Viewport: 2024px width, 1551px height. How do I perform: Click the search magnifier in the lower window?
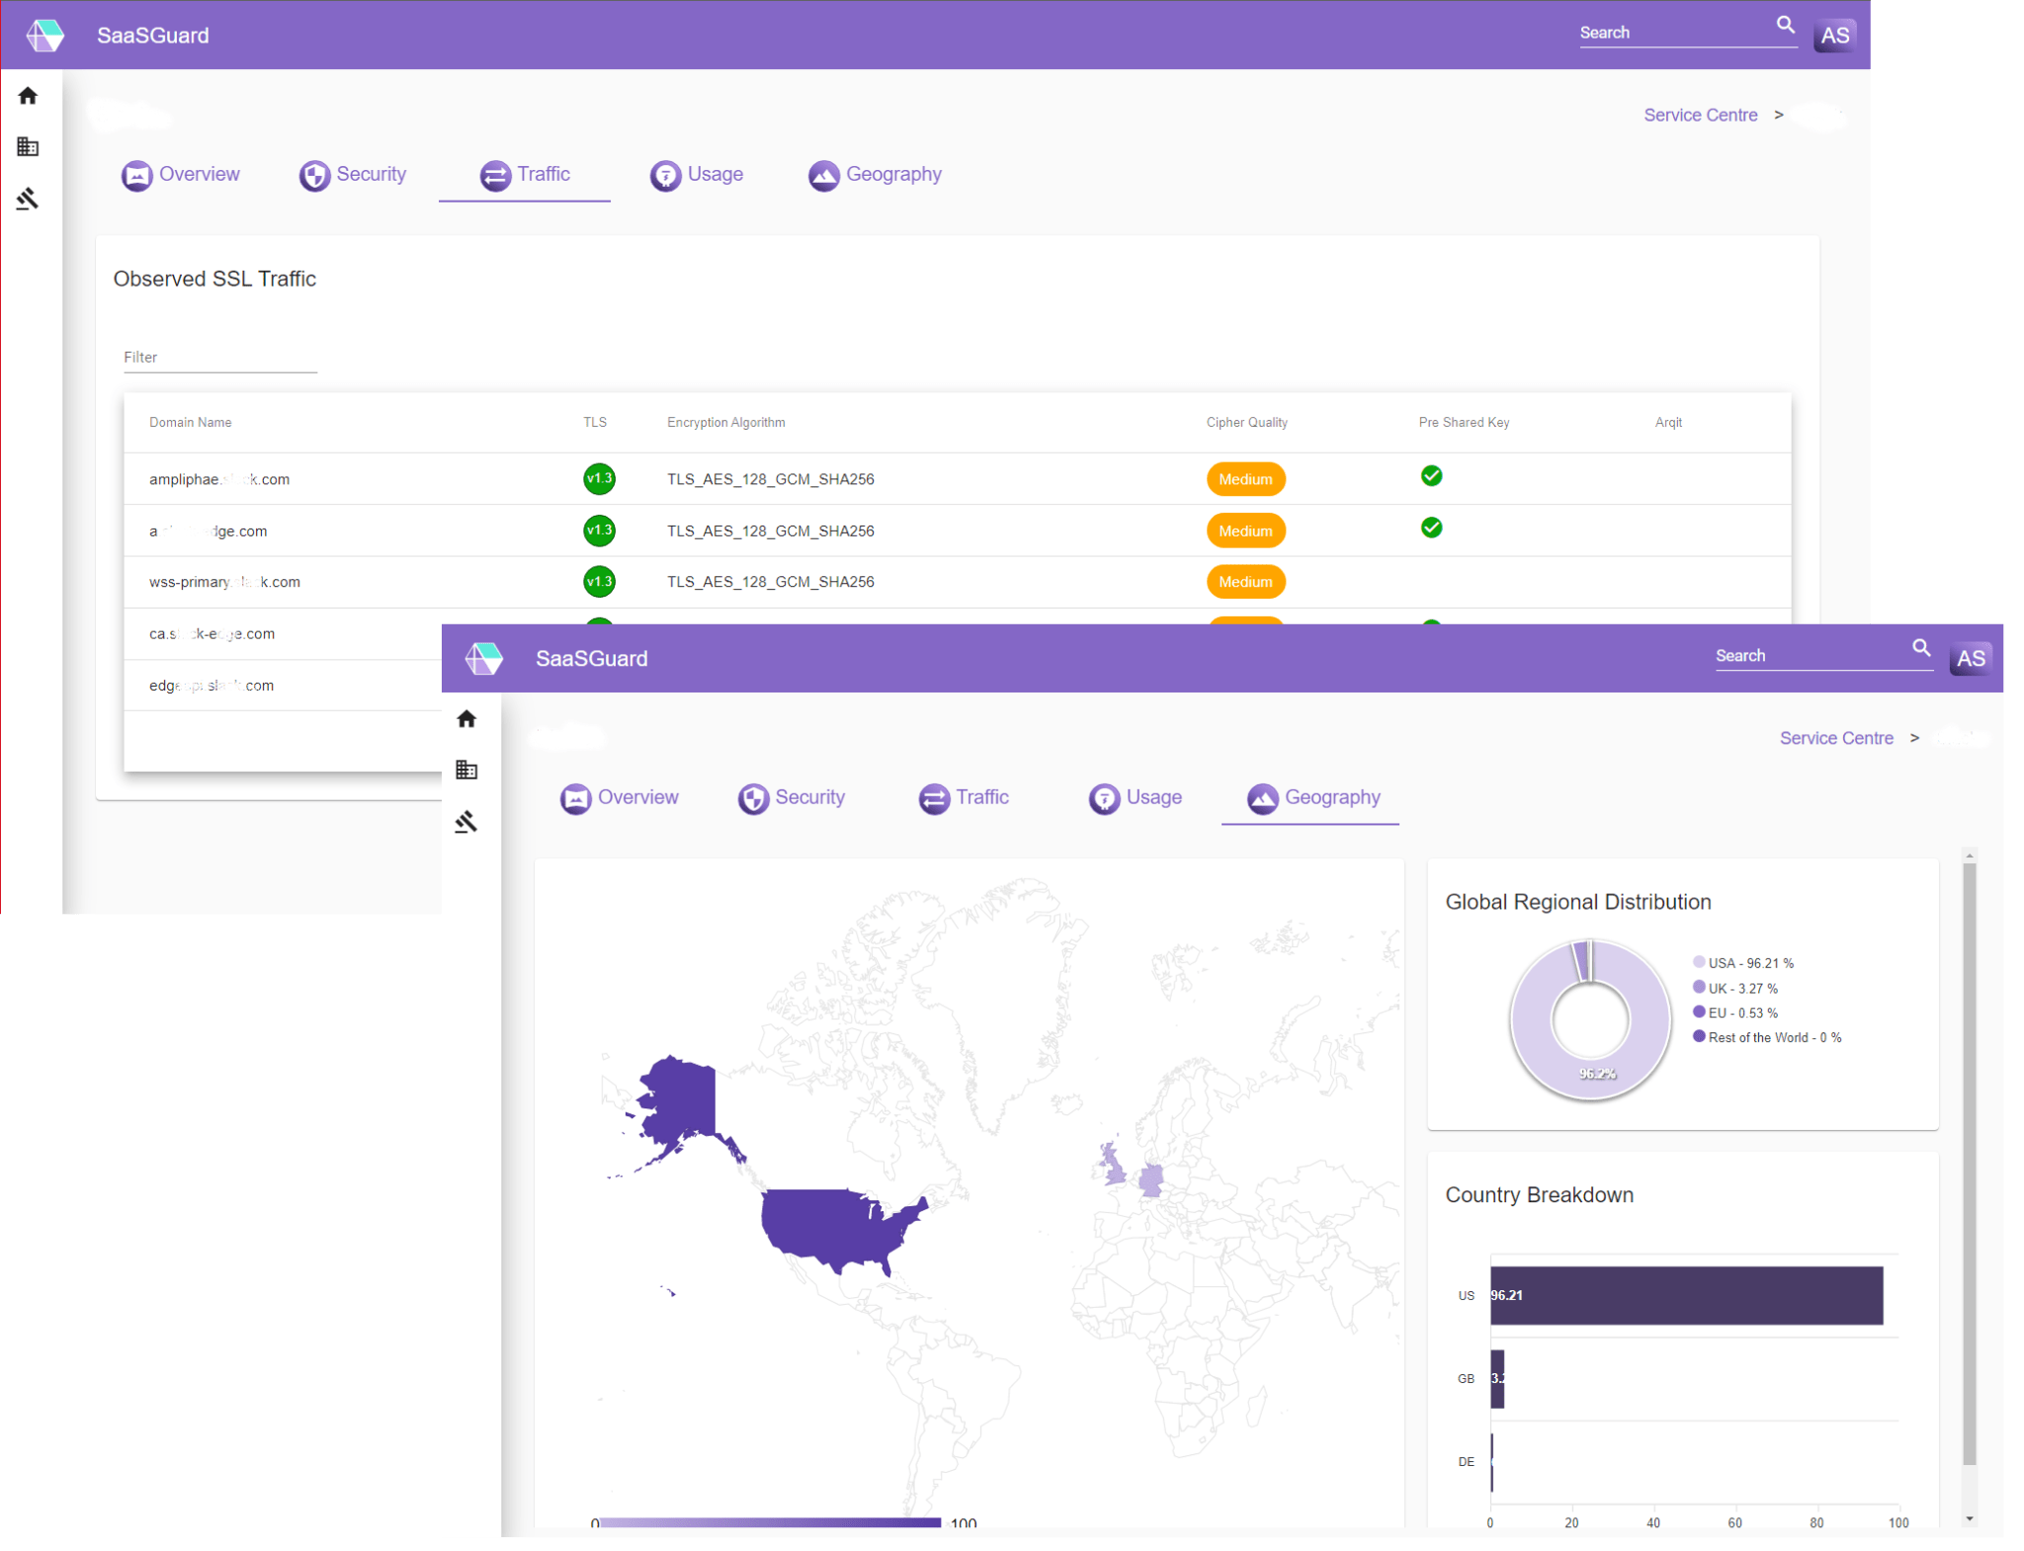(1920, 648)
